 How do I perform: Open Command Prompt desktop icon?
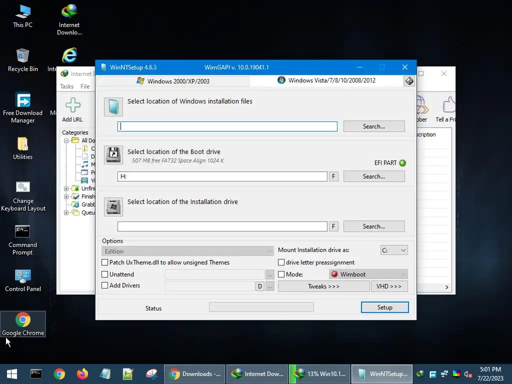coord(22,240)
